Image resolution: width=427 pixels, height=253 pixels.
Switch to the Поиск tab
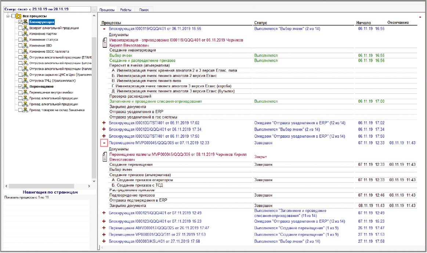pyautogui.click(x=144, y=10)
